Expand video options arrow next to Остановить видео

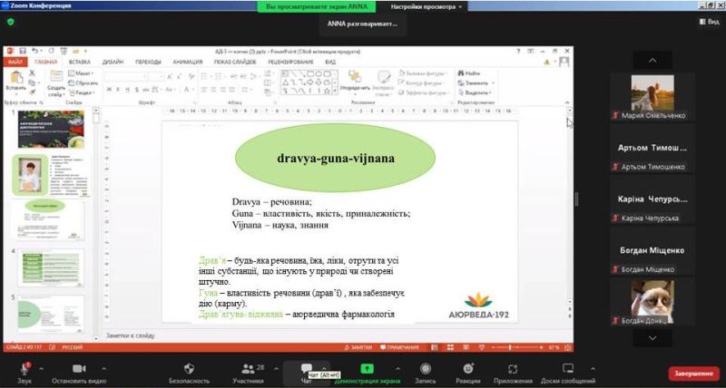click(x=103, y=368)
